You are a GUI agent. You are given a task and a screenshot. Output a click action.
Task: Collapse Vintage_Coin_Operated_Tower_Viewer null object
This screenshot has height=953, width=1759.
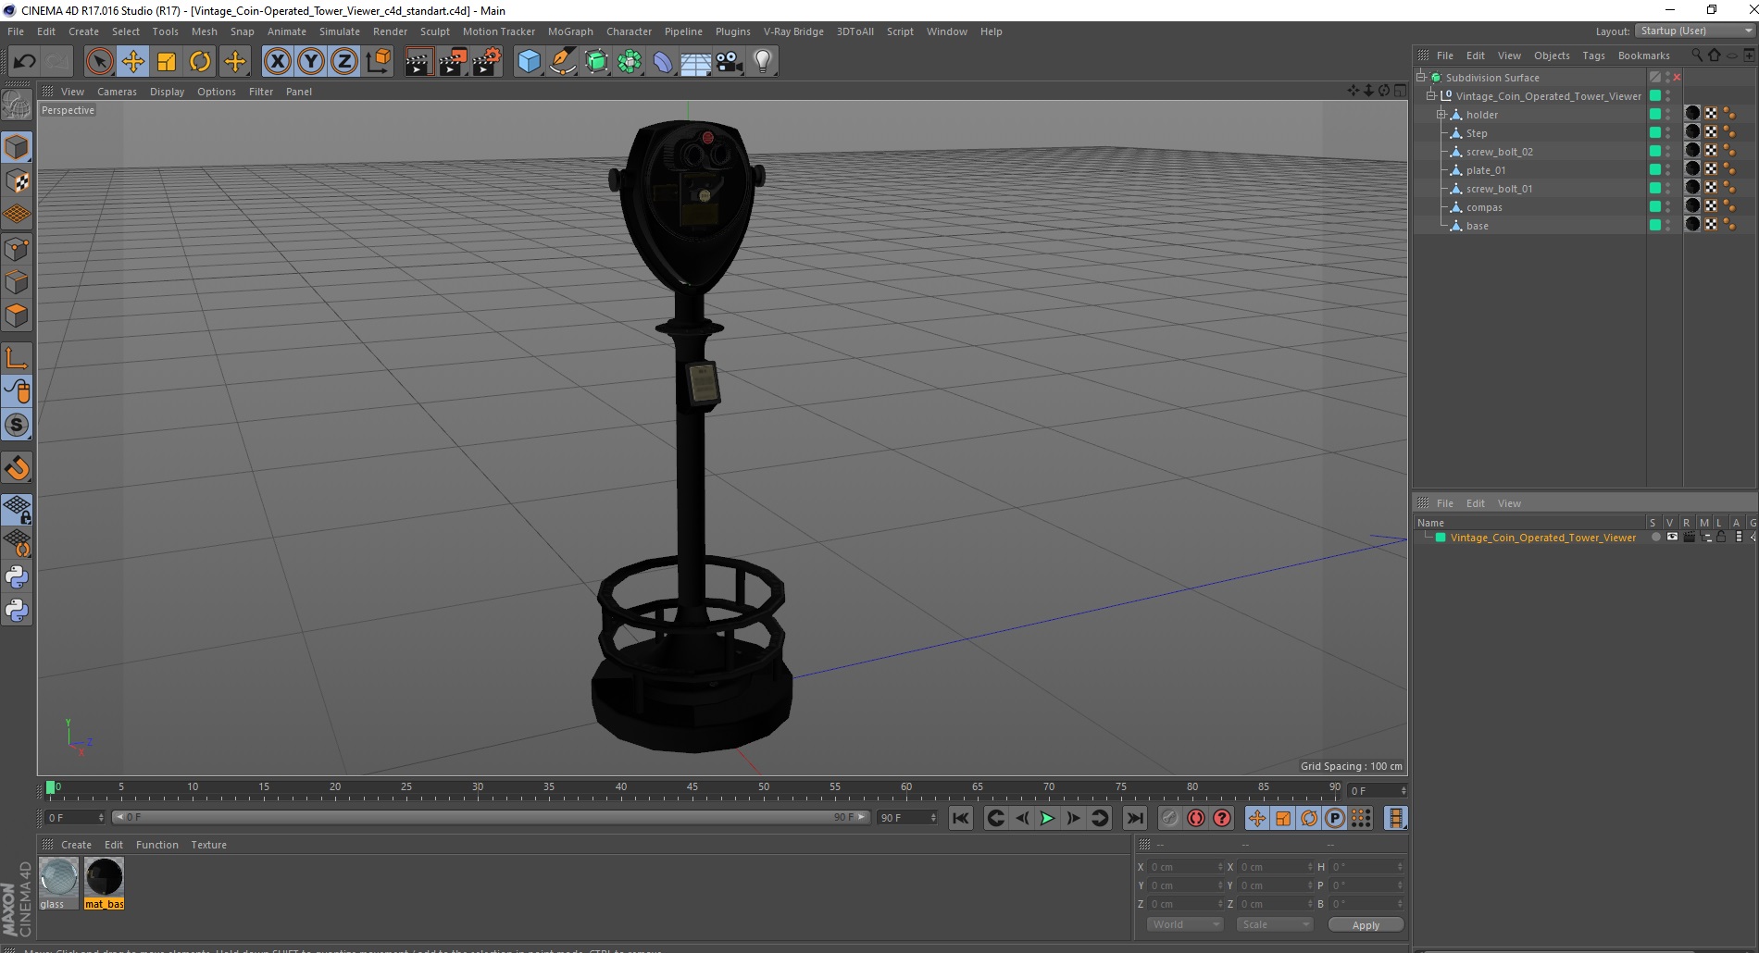(x=1431, y=95)
